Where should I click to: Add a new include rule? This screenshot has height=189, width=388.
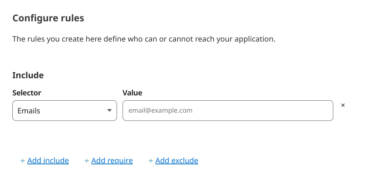pyautogui.click(x=48, y=161)
